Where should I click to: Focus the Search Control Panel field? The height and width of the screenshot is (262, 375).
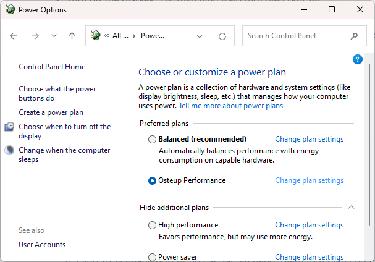pyautogui.click(x=297, y=36)
